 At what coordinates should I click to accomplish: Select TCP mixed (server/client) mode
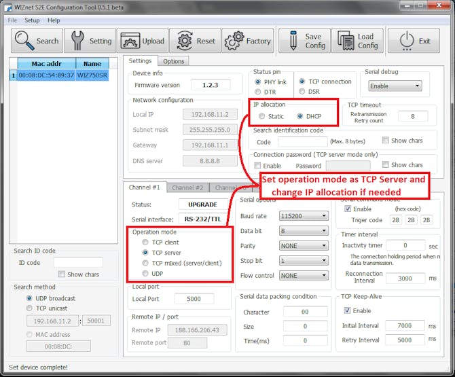145,263
